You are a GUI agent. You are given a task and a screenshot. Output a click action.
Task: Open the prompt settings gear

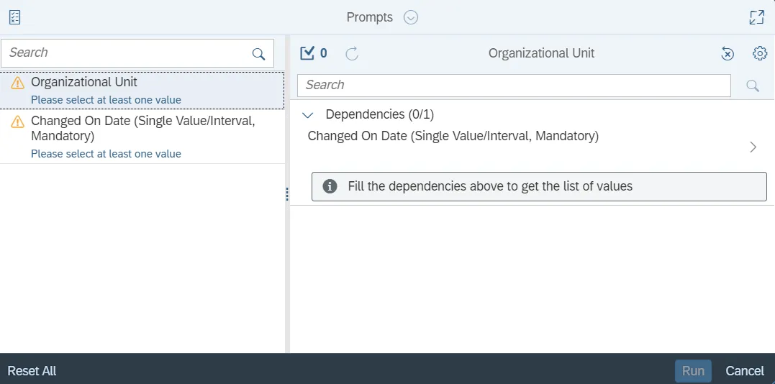click(760, 53)
